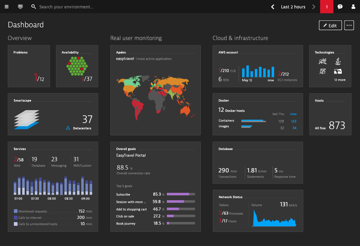
Task: Open the red problems notification badge
Action: click(327, 7)
